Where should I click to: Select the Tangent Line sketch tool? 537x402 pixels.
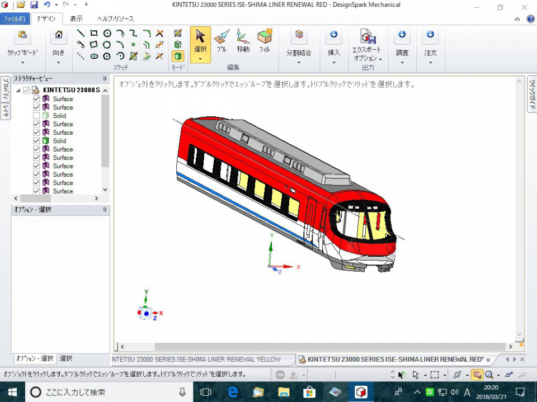81,45
